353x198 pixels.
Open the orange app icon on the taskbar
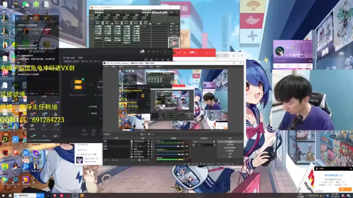coord(82,196)
